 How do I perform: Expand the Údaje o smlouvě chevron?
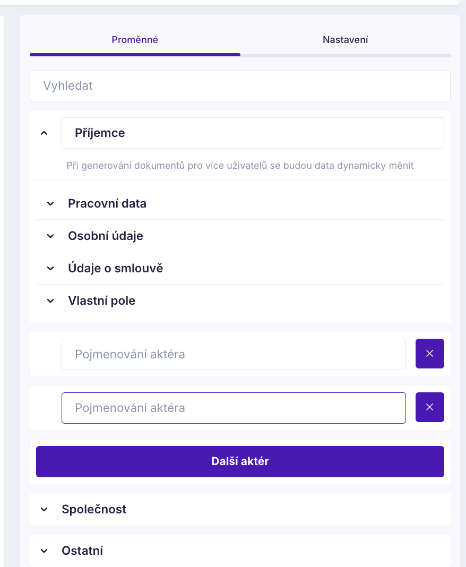pyautogui.click(x=50, y=268)
